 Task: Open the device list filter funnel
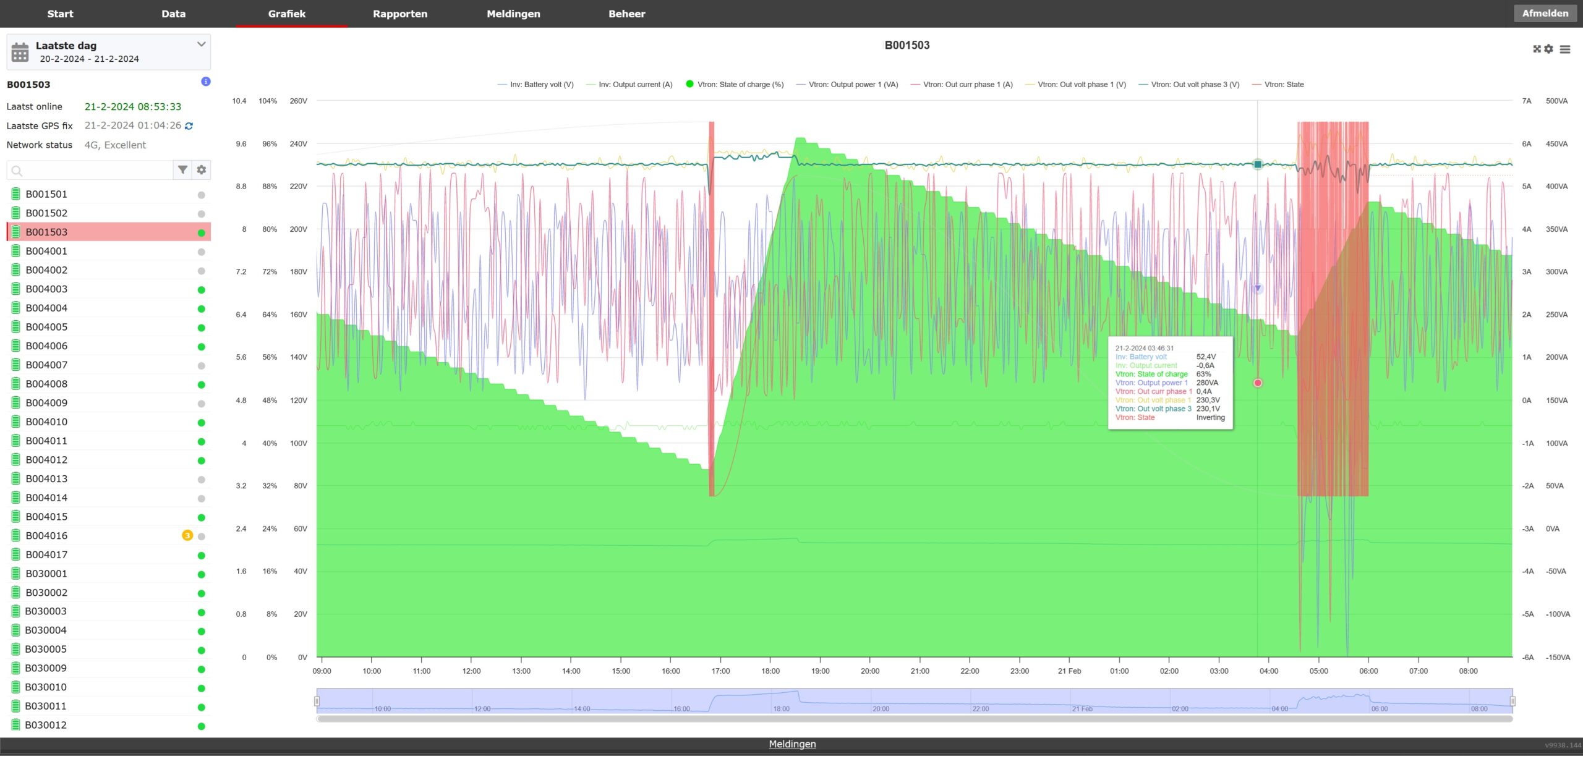[x=182, y=170]
